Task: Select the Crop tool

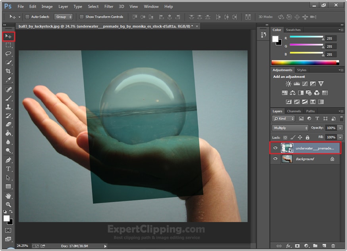Action: [x=8, y=71]
